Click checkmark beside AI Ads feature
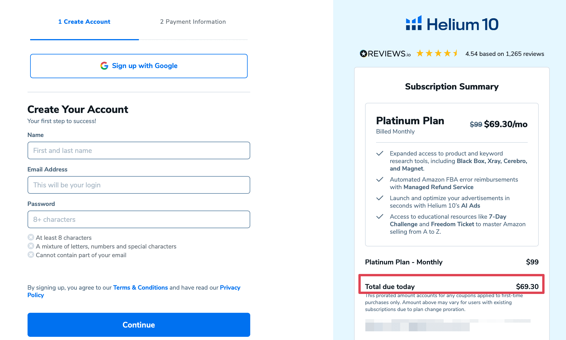The height and width of the screenshot is (340, 566). 380,198
